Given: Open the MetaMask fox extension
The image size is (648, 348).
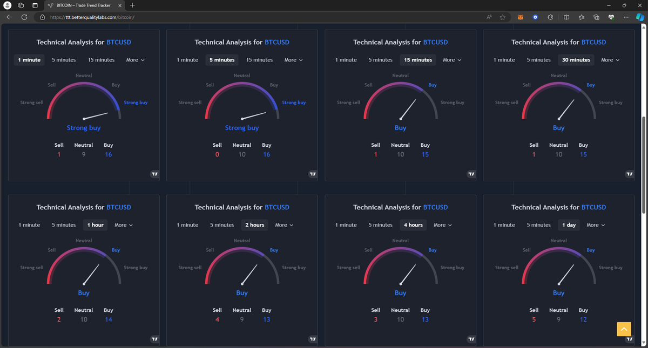Looking at the screenshot, I should [521, 17].
